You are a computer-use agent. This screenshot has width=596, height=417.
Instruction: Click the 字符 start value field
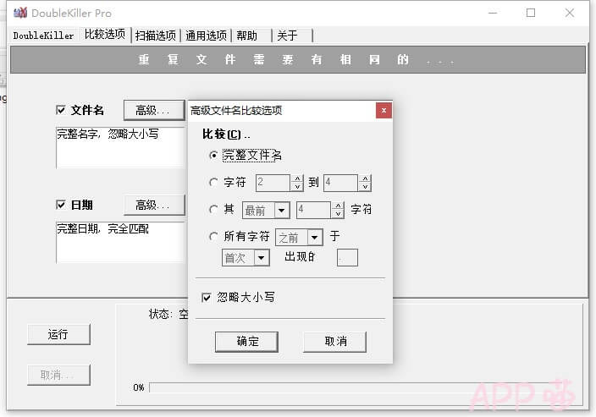click(x=273, y=183)
